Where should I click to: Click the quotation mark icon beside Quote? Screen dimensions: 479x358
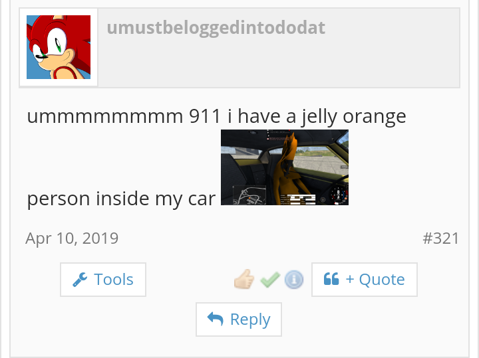pyautogui.click(x=331, y=279)
